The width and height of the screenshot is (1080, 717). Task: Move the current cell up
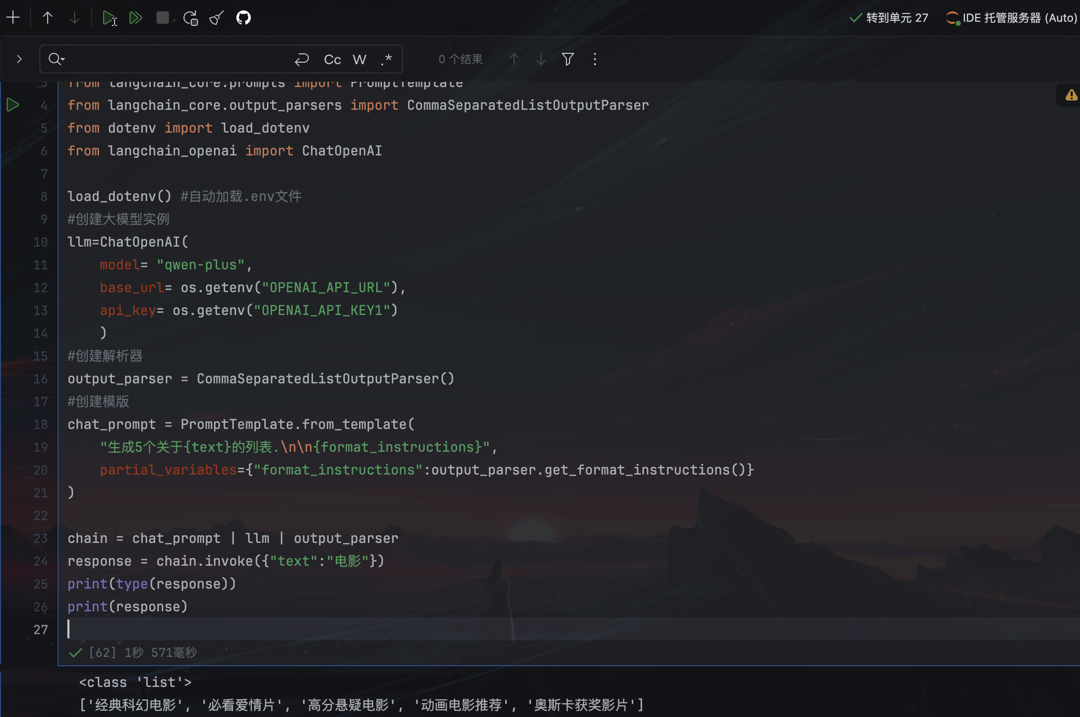(x=47, y=17)
